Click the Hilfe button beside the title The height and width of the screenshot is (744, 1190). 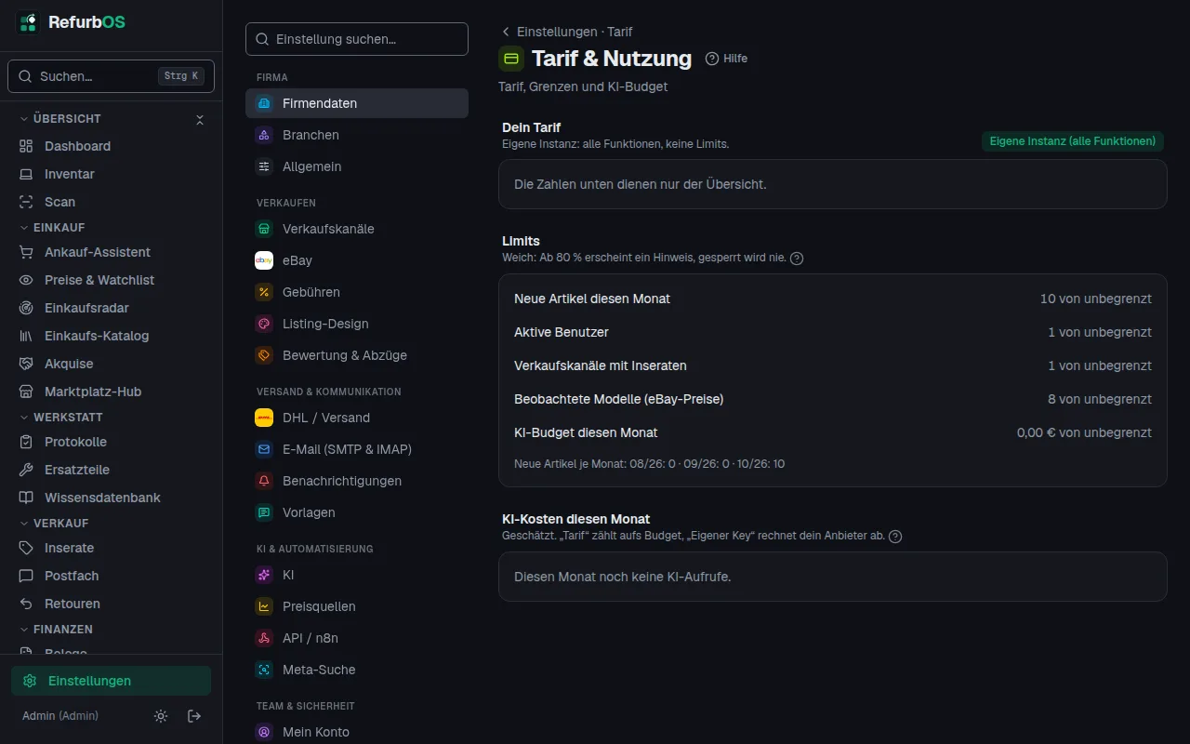(726, 59)
